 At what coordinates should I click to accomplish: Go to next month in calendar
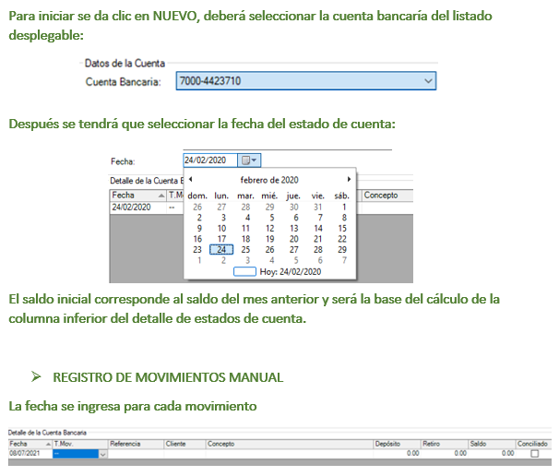[349, 179]
